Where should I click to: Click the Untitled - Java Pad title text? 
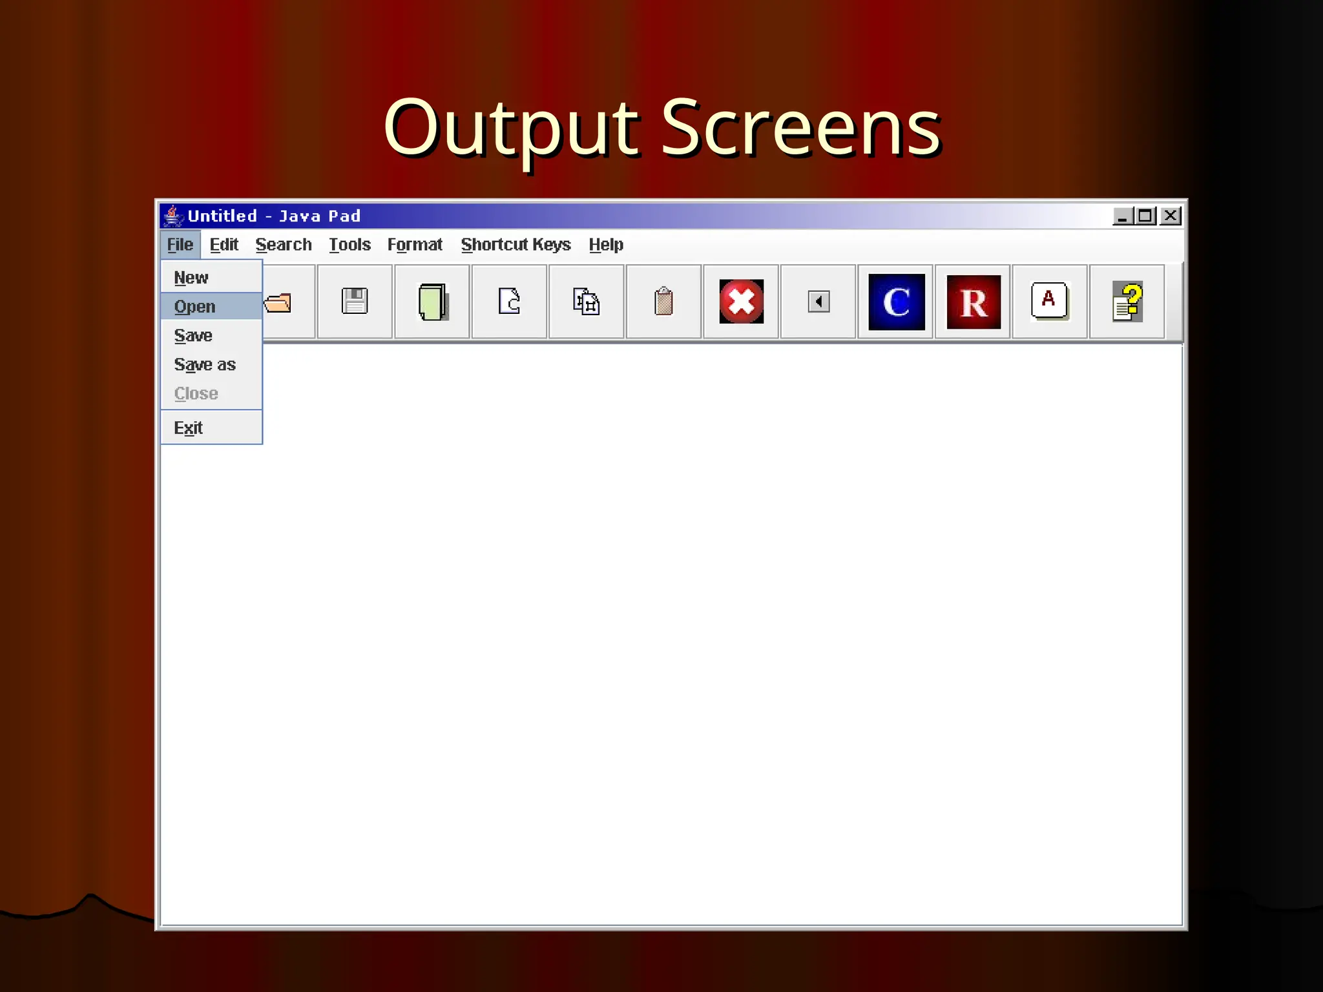[274, 216]
